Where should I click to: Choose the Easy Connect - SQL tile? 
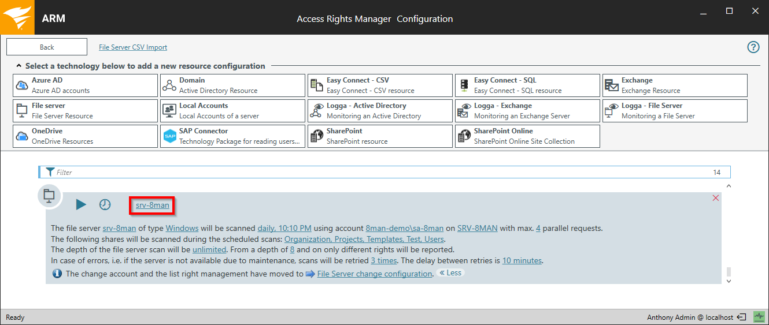click(527, 85)
